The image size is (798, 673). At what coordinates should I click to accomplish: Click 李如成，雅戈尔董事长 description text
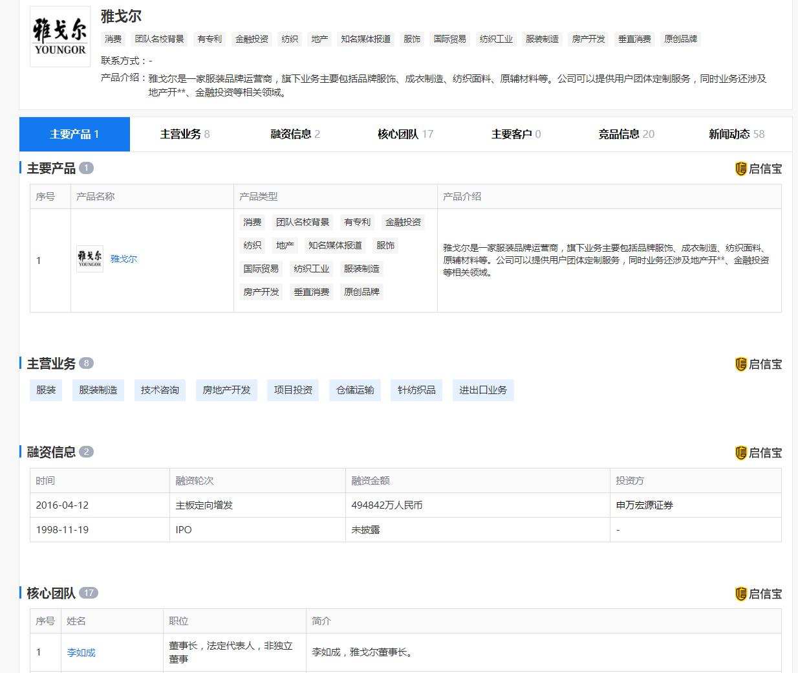[362, 652]
